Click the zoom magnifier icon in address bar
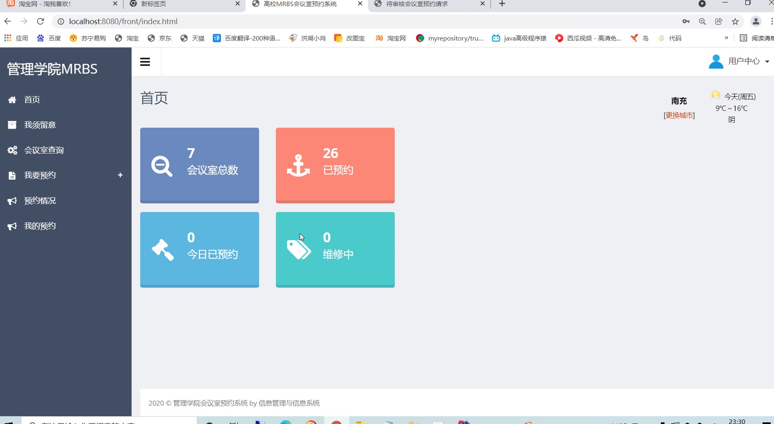Viewport: 774px width, 424px height. (x=702, y=22)
